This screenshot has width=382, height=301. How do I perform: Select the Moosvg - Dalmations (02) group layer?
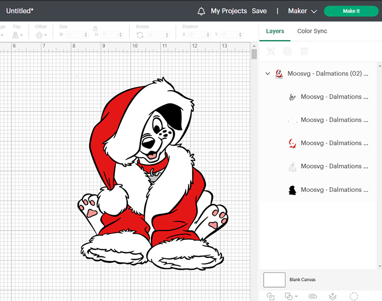pyautogui.click(x=318, y=74)
